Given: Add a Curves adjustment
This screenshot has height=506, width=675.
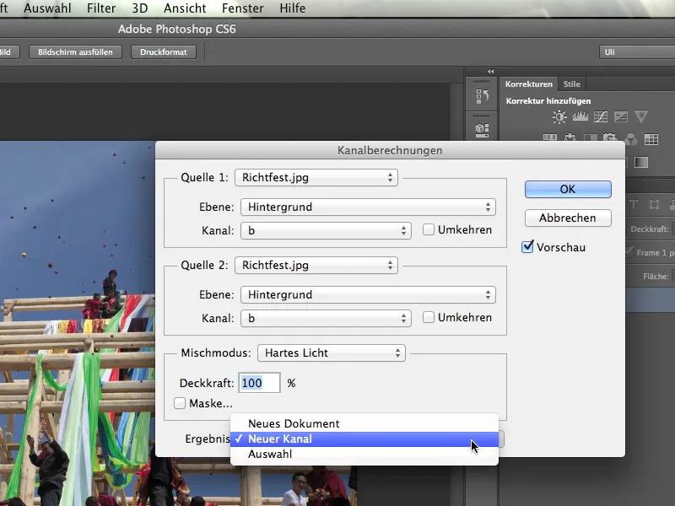Looking at the screenshot, I should [x=601, y=116].
